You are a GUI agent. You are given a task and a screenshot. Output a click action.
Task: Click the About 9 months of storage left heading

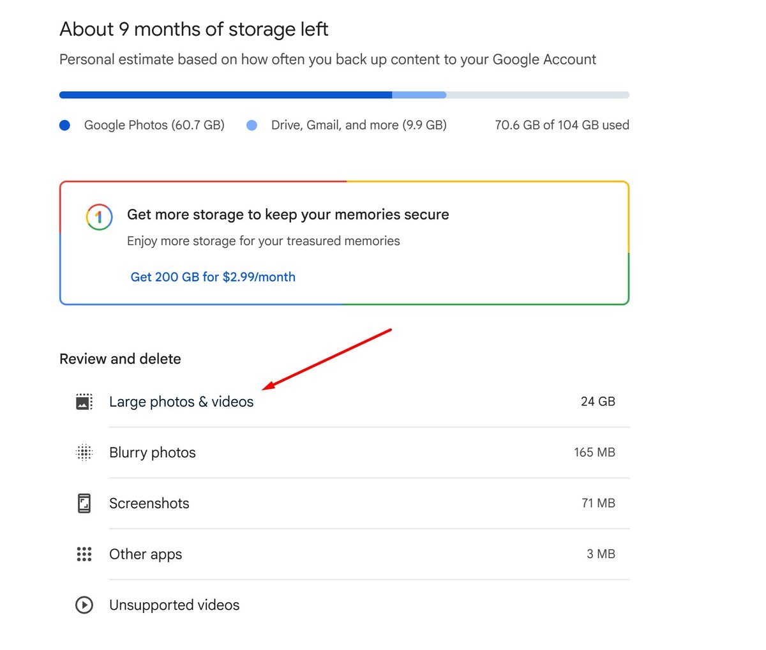click(194, 29)
